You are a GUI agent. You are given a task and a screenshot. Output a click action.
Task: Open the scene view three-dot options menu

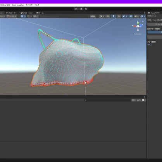tap(144, 13)
